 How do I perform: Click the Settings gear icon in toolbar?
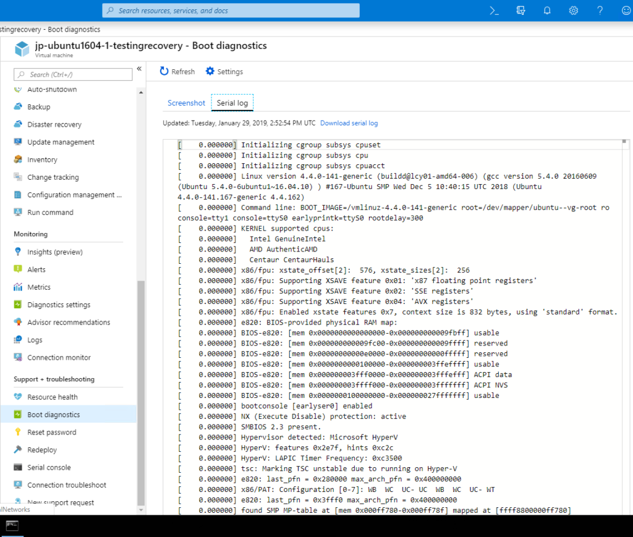[210, 72]
